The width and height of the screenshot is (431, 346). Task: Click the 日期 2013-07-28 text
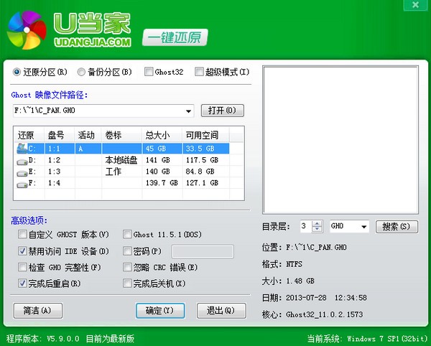coord(315,298)
